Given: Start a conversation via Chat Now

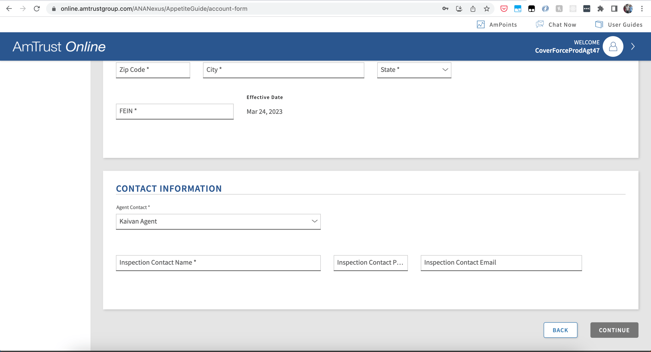Looking at the screenshot, I should click(556, 24).
